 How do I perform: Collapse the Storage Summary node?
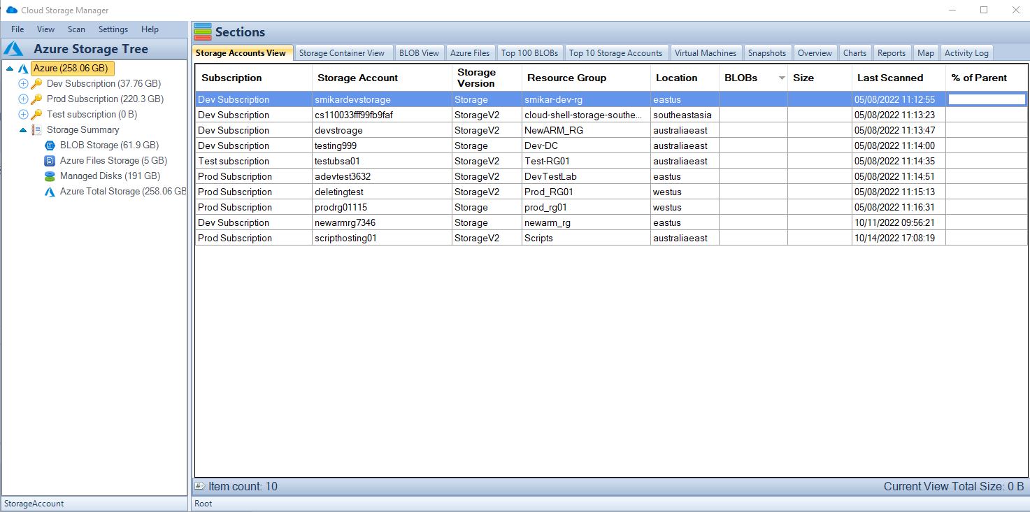coord(23,130)
